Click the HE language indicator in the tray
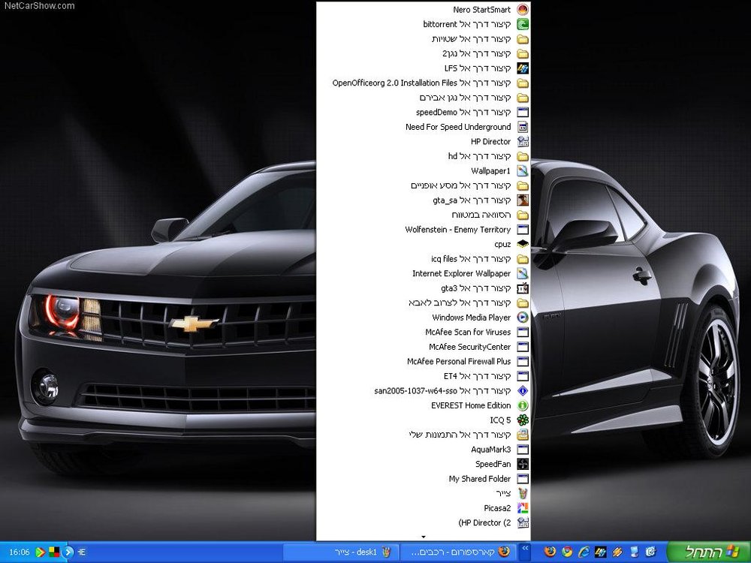Image resolution: width=751 pixels, height=563 pixels. pyautogui.click(x=81, y=552)
